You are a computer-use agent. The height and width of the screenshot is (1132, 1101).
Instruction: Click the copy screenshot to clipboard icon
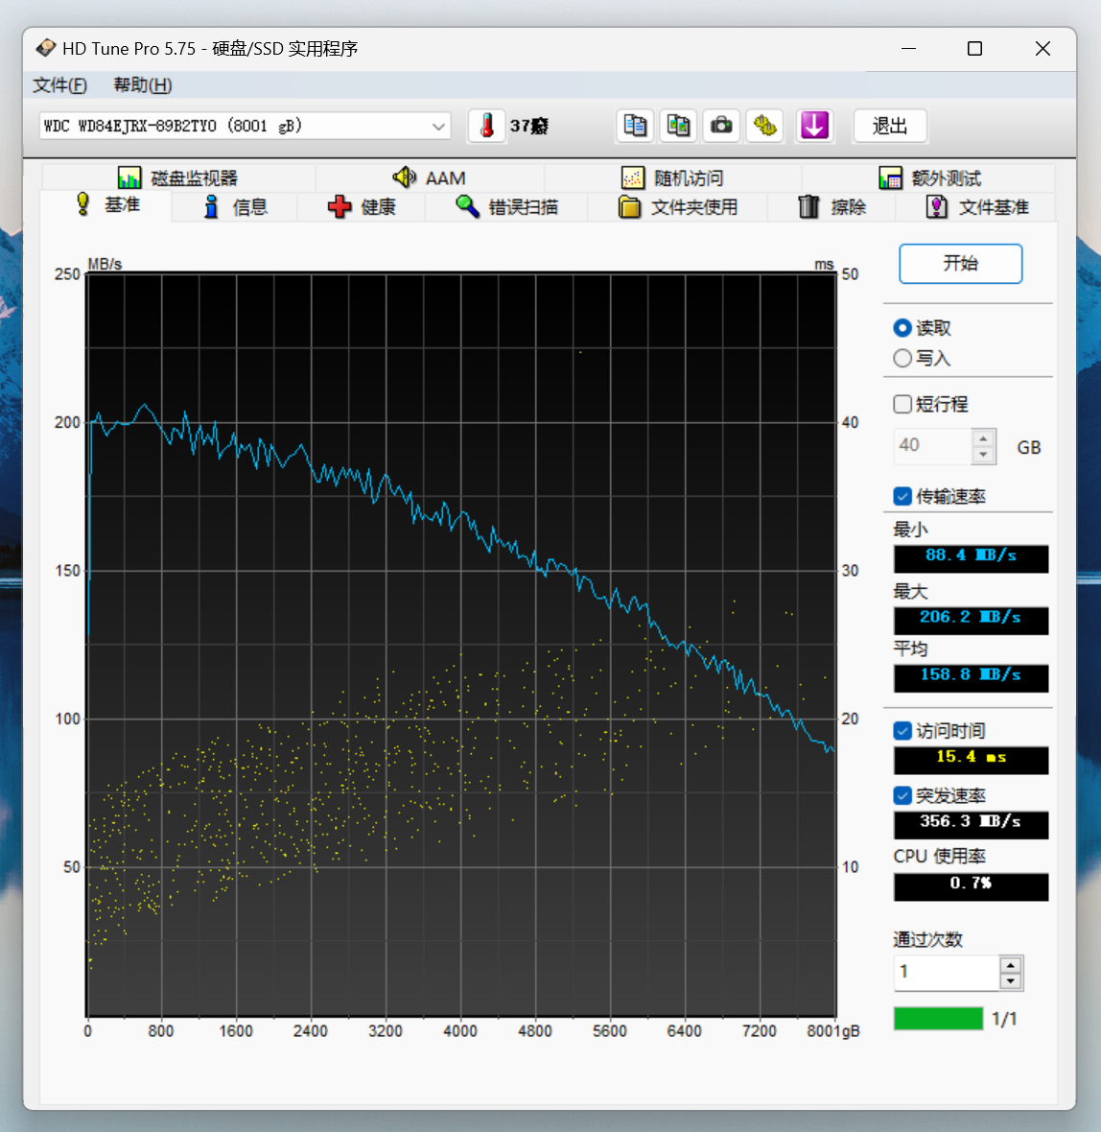[678, 127]
